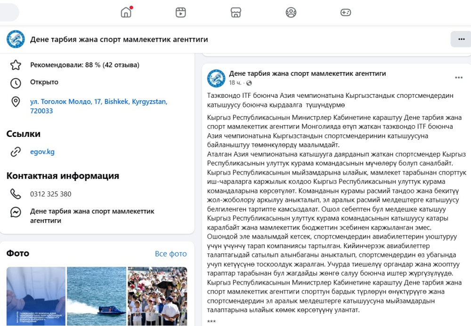Open the egov.kg link
This screenshot has width=471, height=326.
click(x=42, y=152)
